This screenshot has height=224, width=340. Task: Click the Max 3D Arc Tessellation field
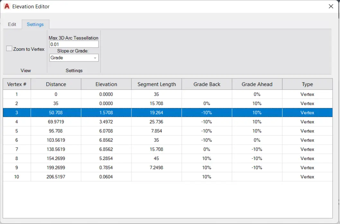[74, 44]
